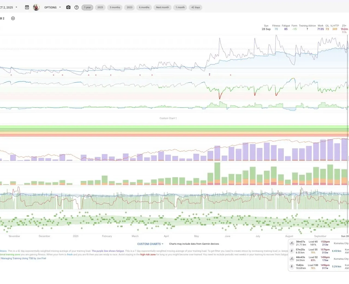Open the 38m07s cycling activity icon

tap(292, 243)
